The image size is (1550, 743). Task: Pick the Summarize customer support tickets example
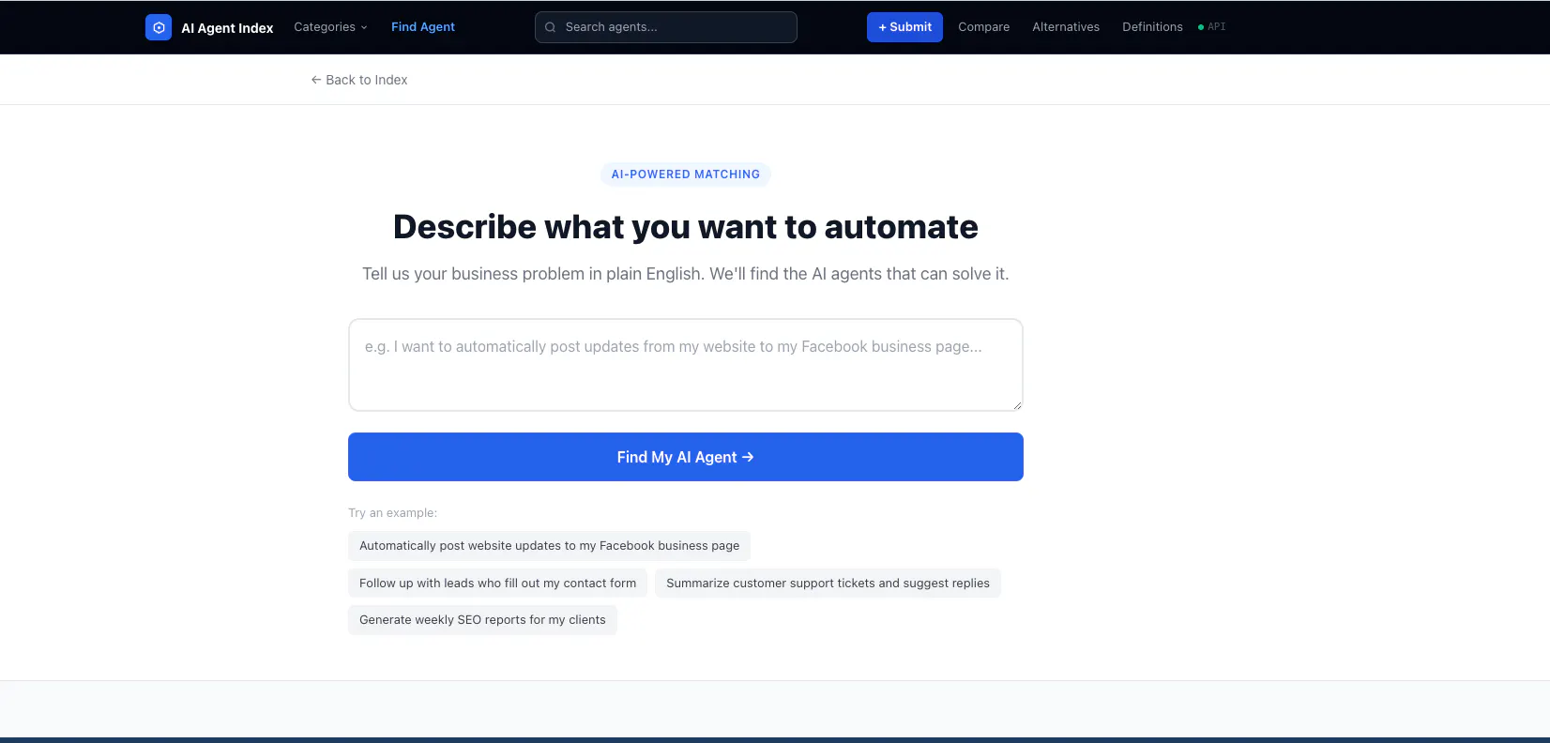828,584
